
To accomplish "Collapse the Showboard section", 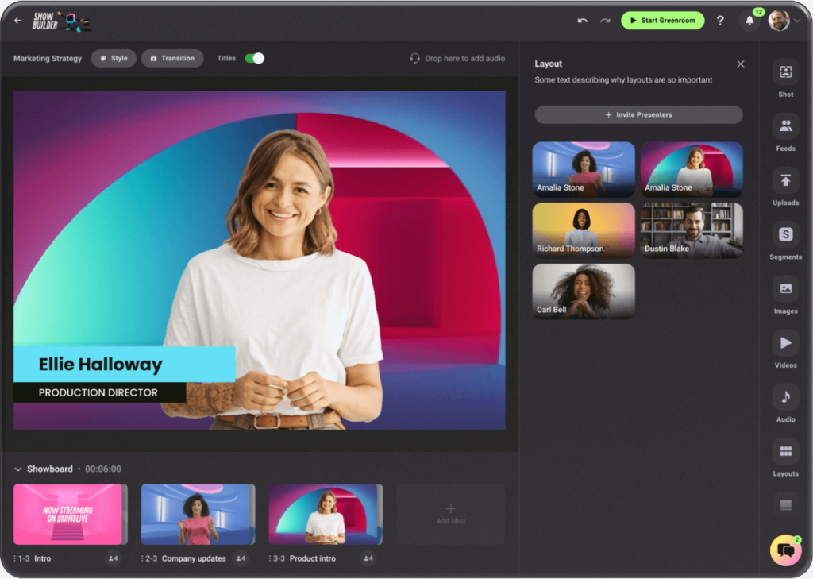I will coord(17,469).
